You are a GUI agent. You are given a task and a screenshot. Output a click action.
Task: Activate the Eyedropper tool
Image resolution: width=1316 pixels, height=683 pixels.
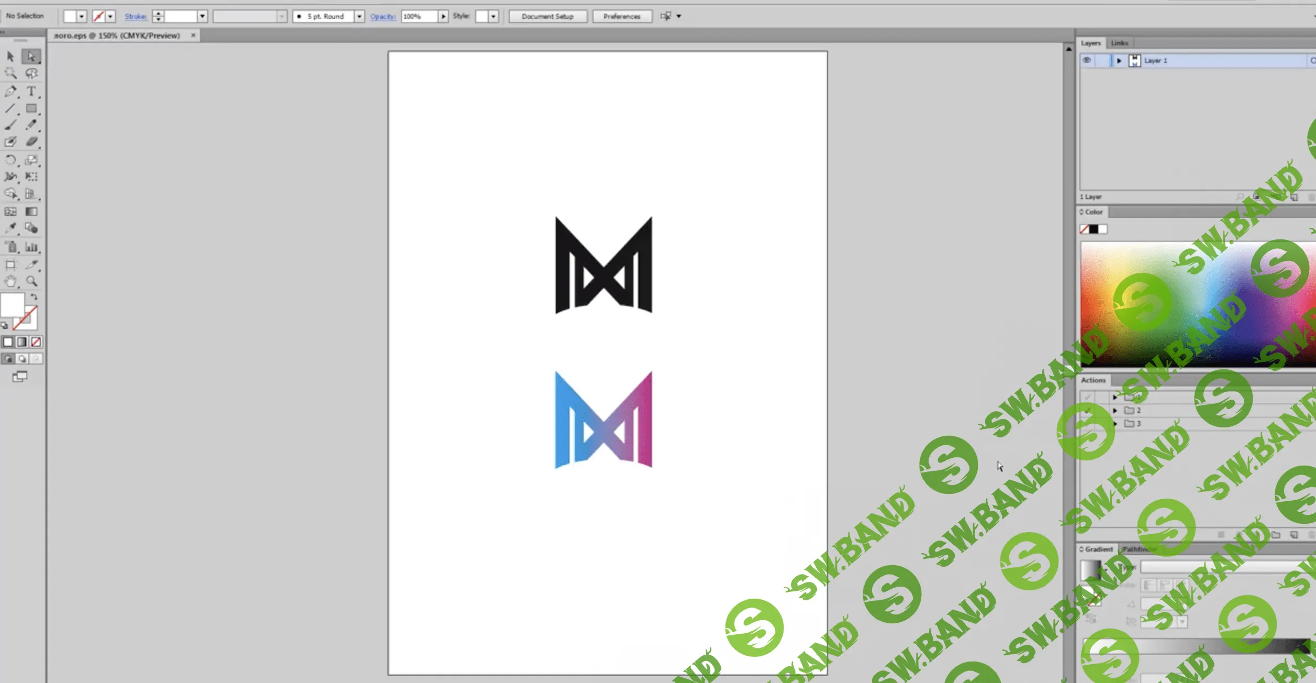(x=10, y=228)
